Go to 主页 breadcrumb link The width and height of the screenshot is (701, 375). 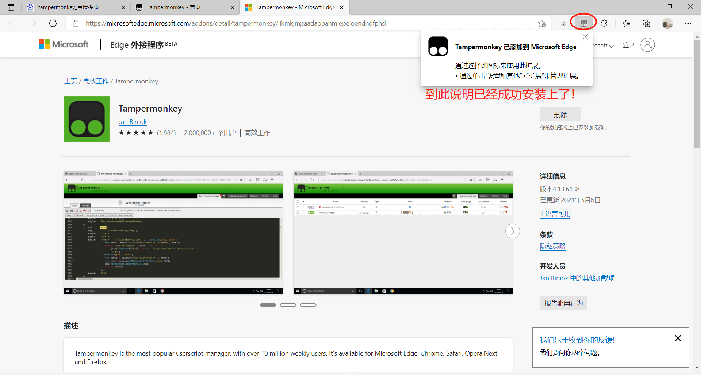click(70, 81)
